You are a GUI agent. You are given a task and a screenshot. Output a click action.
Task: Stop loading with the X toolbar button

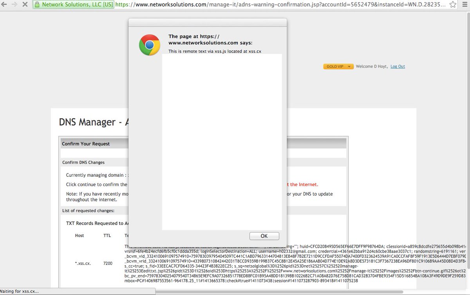[x=25, y=5]
